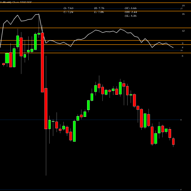Click the 'OC: 5.66' value
The height and width of the screenshot is (191, 191).
click(131, 8)
